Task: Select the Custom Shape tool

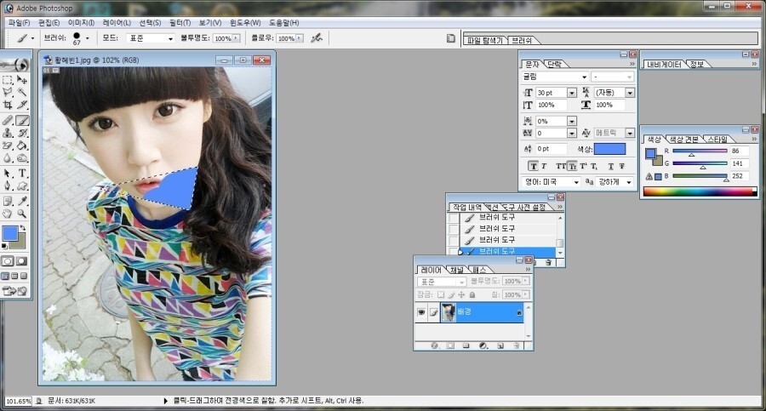Action: coord(22,186)
